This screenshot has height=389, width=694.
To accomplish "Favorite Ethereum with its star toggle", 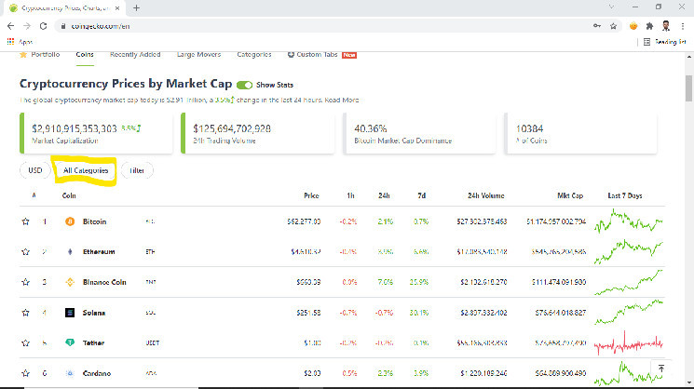I will pyautogui.click(x=26, y=251).
